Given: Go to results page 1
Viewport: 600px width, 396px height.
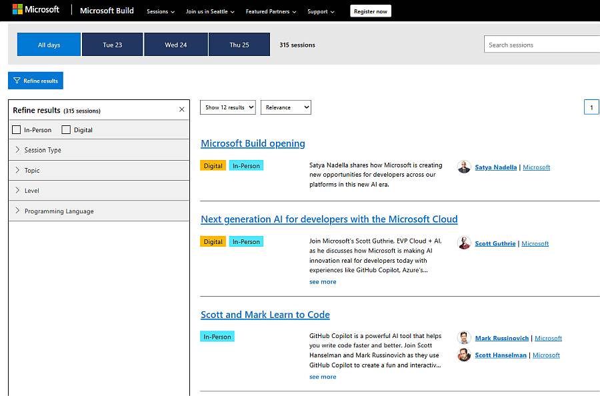Looking at the screenshot, I should pyautogui.click(x=591, y=107).
